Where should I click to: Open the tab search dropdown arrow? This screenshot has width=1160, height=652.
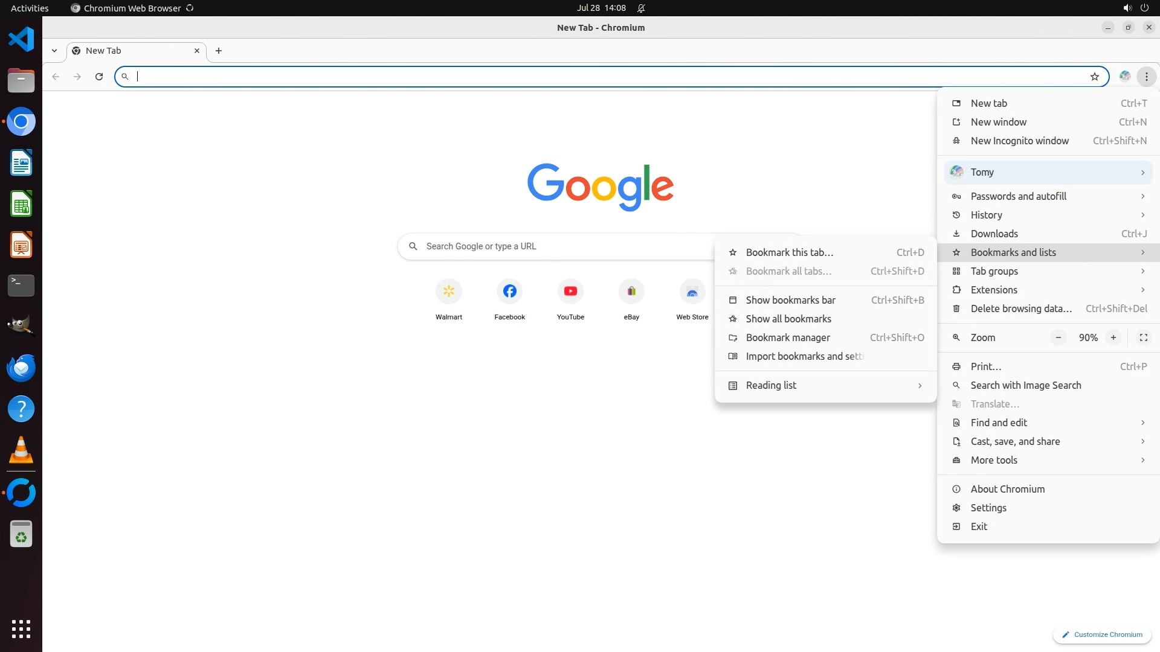(54, 51)
